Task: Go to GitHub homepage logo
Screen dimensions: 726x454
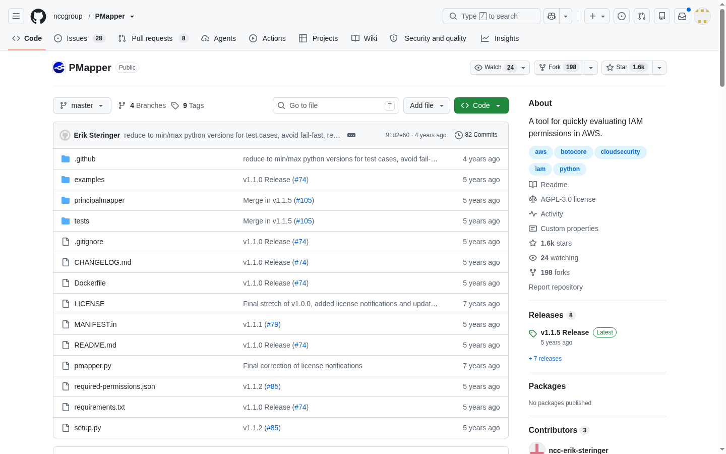Action: tap(38, 16)
